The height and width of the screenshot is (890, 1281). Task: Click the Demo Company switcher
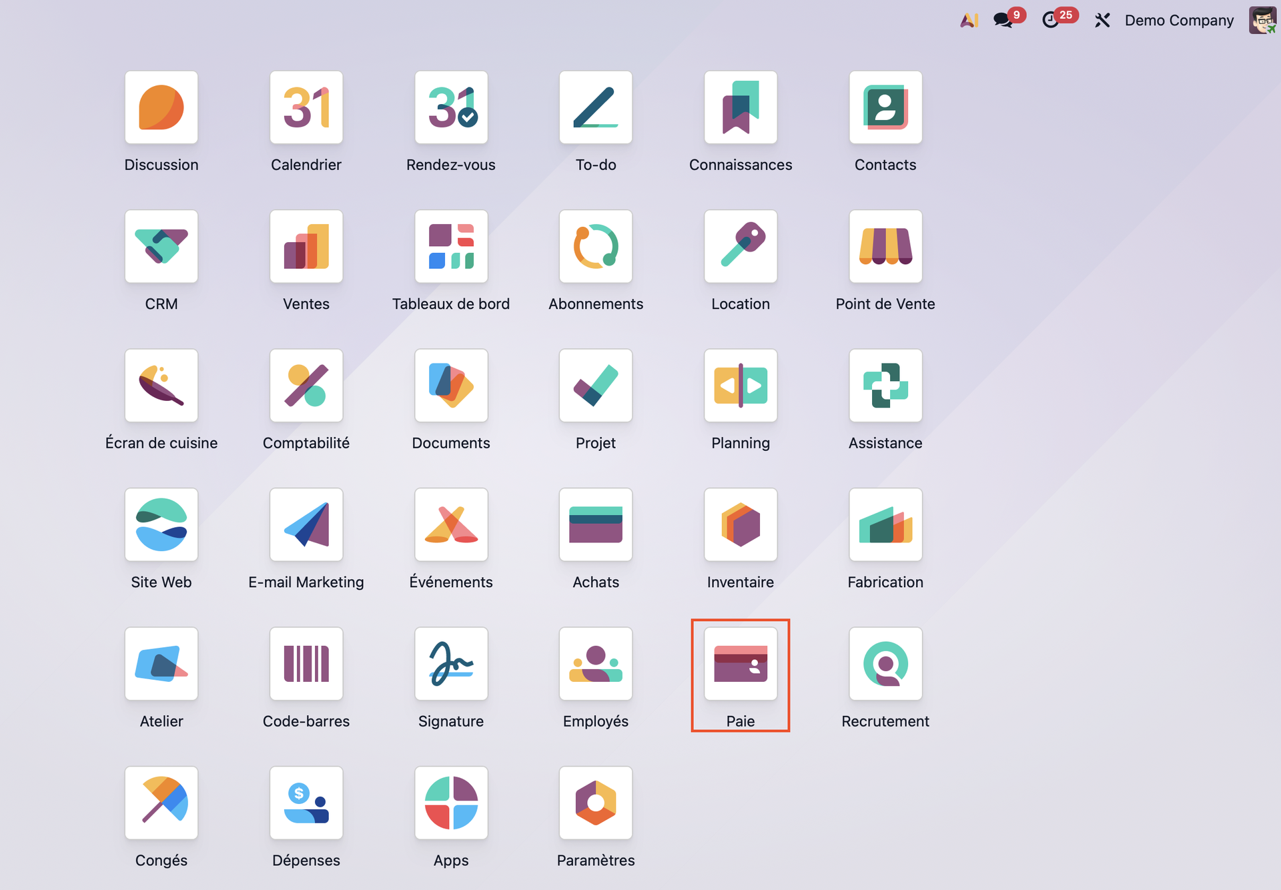[x=1178, y=21]
